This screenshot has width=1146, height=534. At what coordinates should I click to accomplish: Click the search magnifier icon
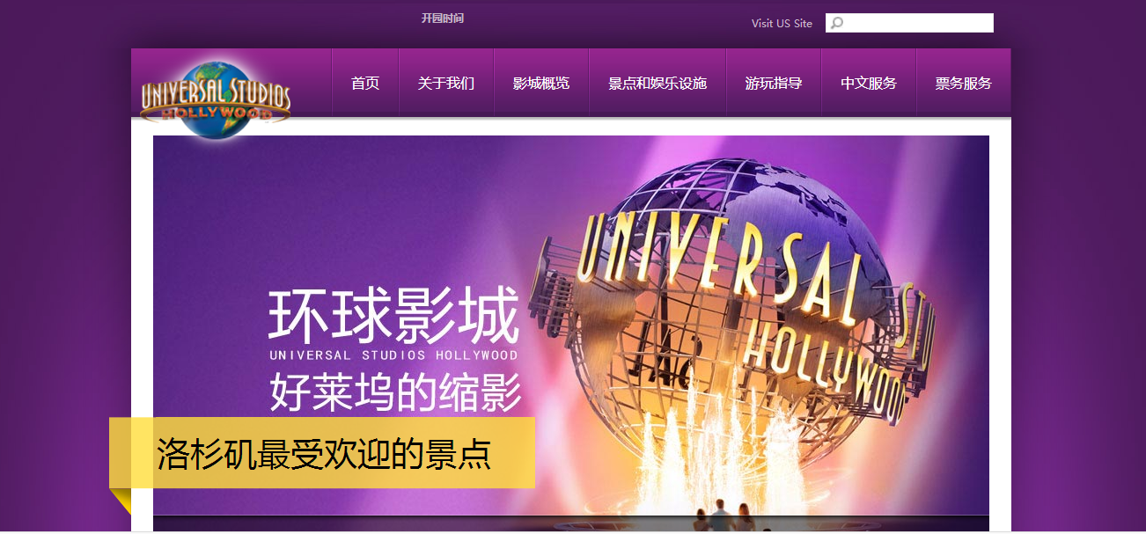(x=837, y=23)
